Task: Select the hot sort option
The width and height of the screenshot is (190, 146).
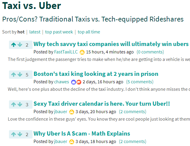Action: pyautogui.click(x=21, y=32)
